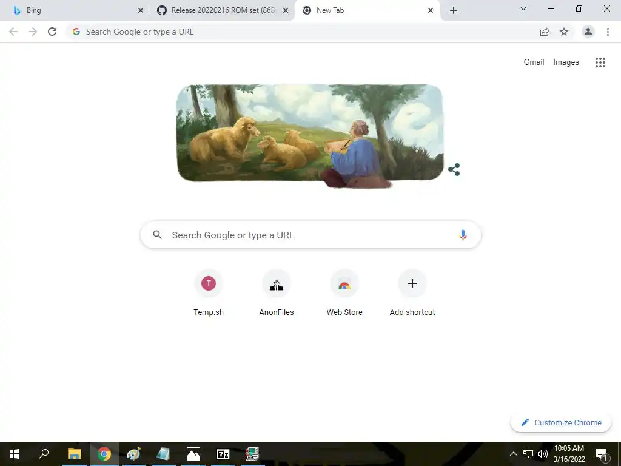621x466 pixels.
Task: Open the Web Store shortcut
Action: tap(344, 292)
